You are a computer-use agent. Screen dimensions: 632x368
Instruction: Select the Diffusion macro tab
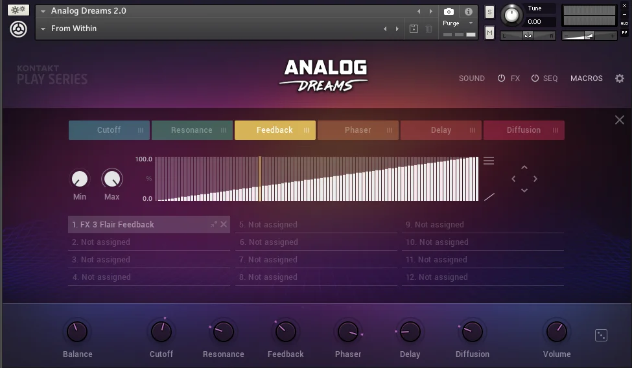524,130
